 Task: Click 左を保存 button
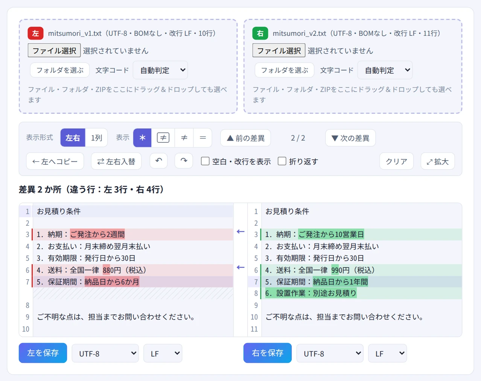pyautogui.click(x=43, y=353)
